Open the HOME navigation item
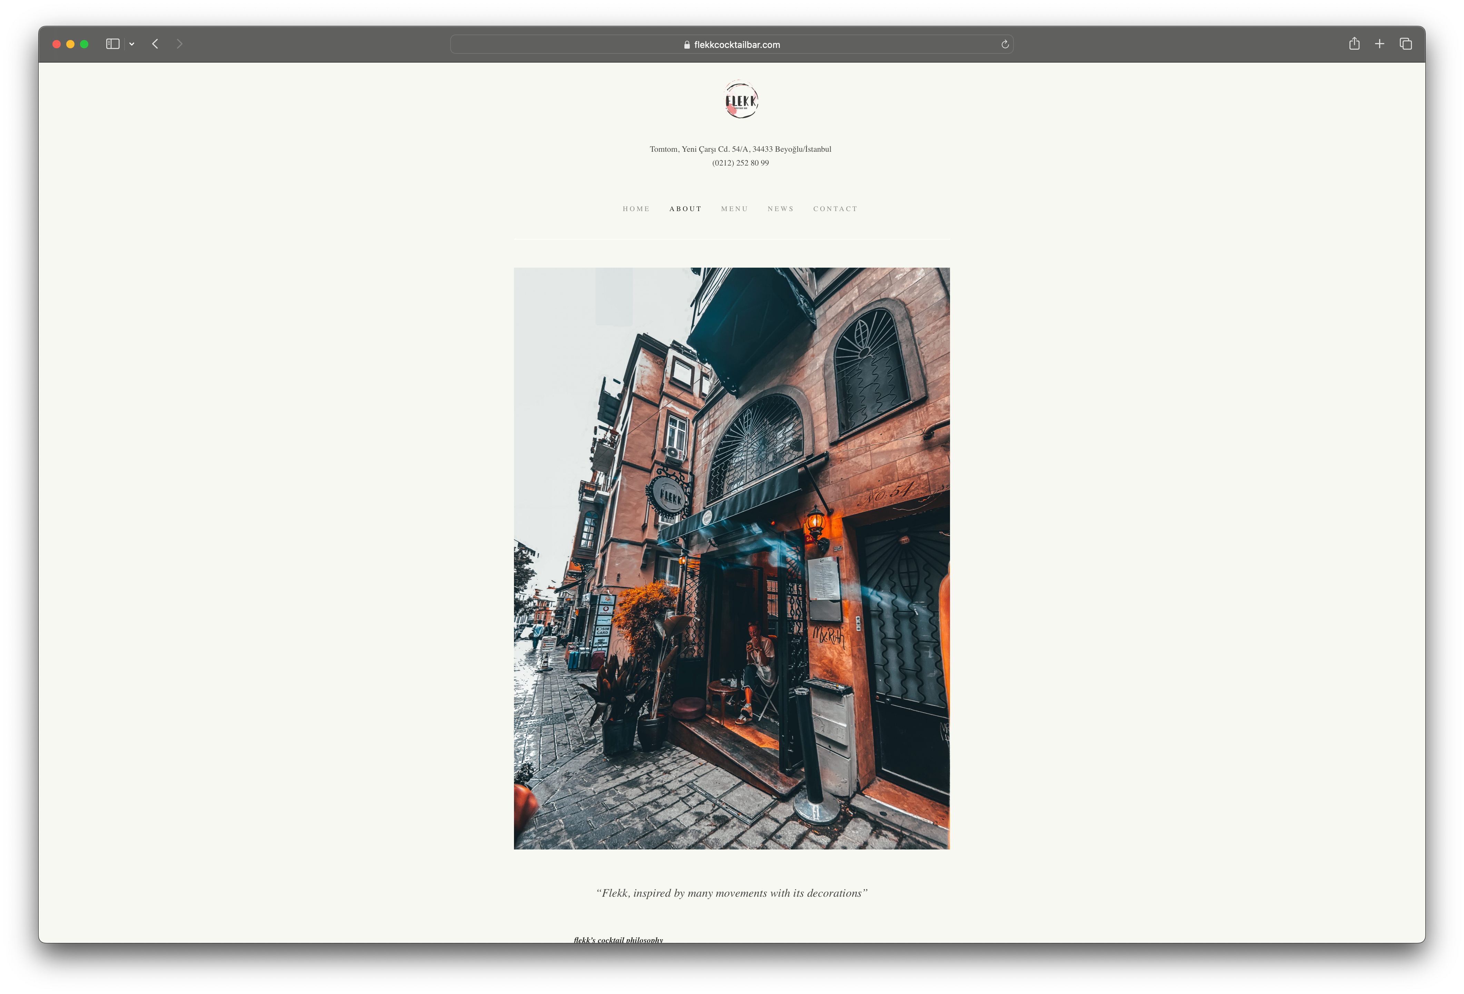 pos(636,209)
